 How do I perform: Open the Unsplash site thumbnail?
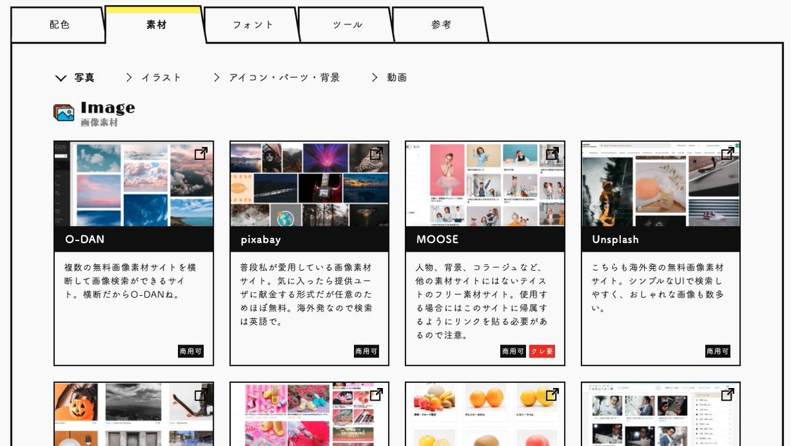[x=660, y=184]
